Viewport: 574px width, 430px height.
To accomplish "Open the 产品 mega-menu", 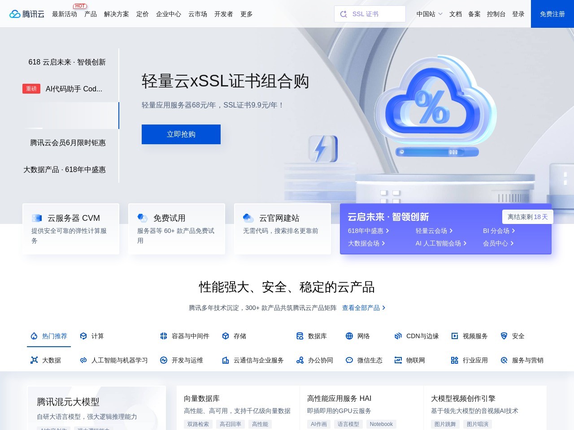I will point(90,14).
